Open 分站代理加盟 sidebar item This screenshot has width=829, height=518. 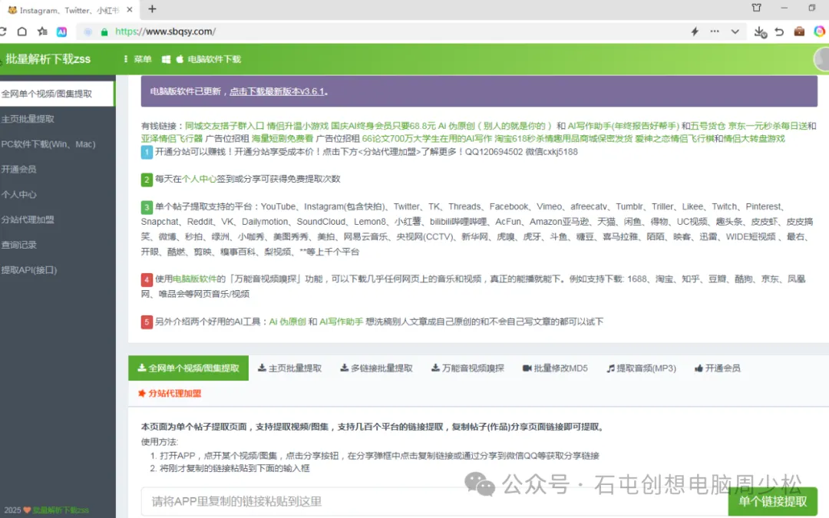click(x=58, y=219)
